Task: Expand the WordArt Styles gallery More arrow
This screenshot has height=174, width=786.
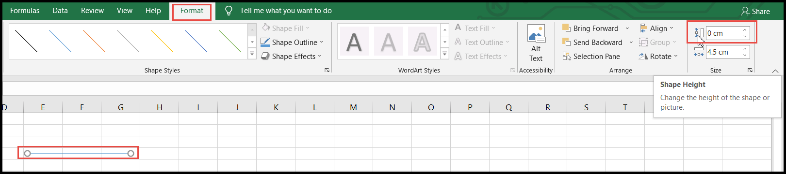Action: click(x=445, y=54)
